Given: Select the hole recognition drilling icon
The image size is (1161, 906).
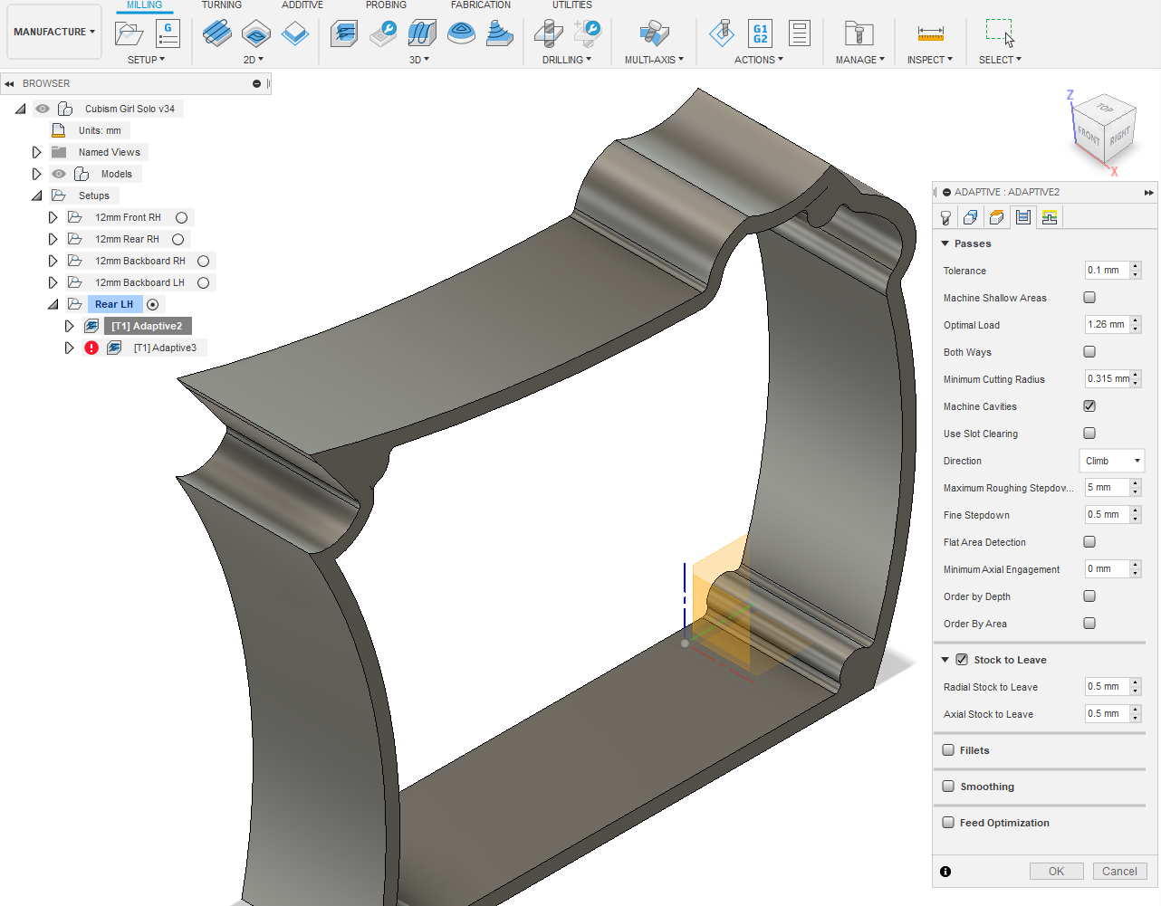Looking at the screenshot, I should point(587,34).
